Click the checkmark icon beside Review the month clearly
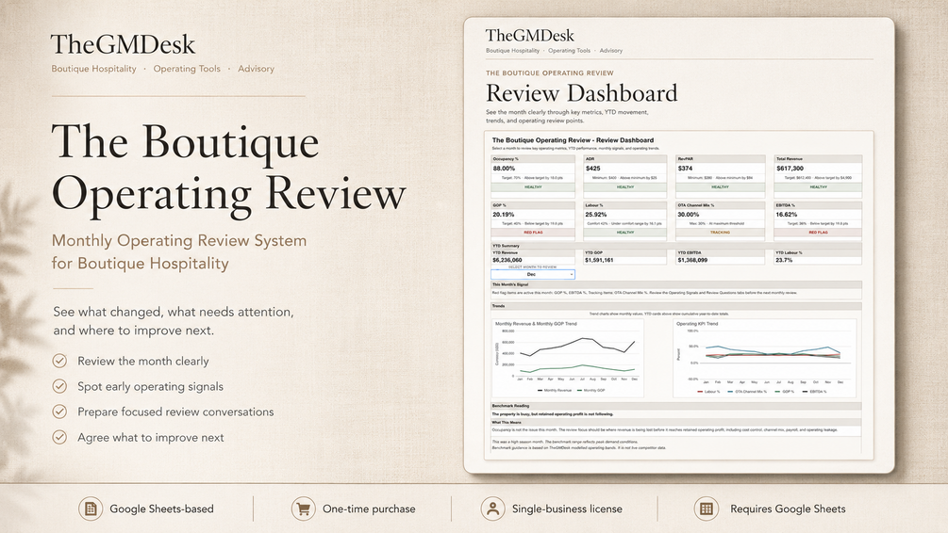The image size is (948, 533). (x=59, y=361)
